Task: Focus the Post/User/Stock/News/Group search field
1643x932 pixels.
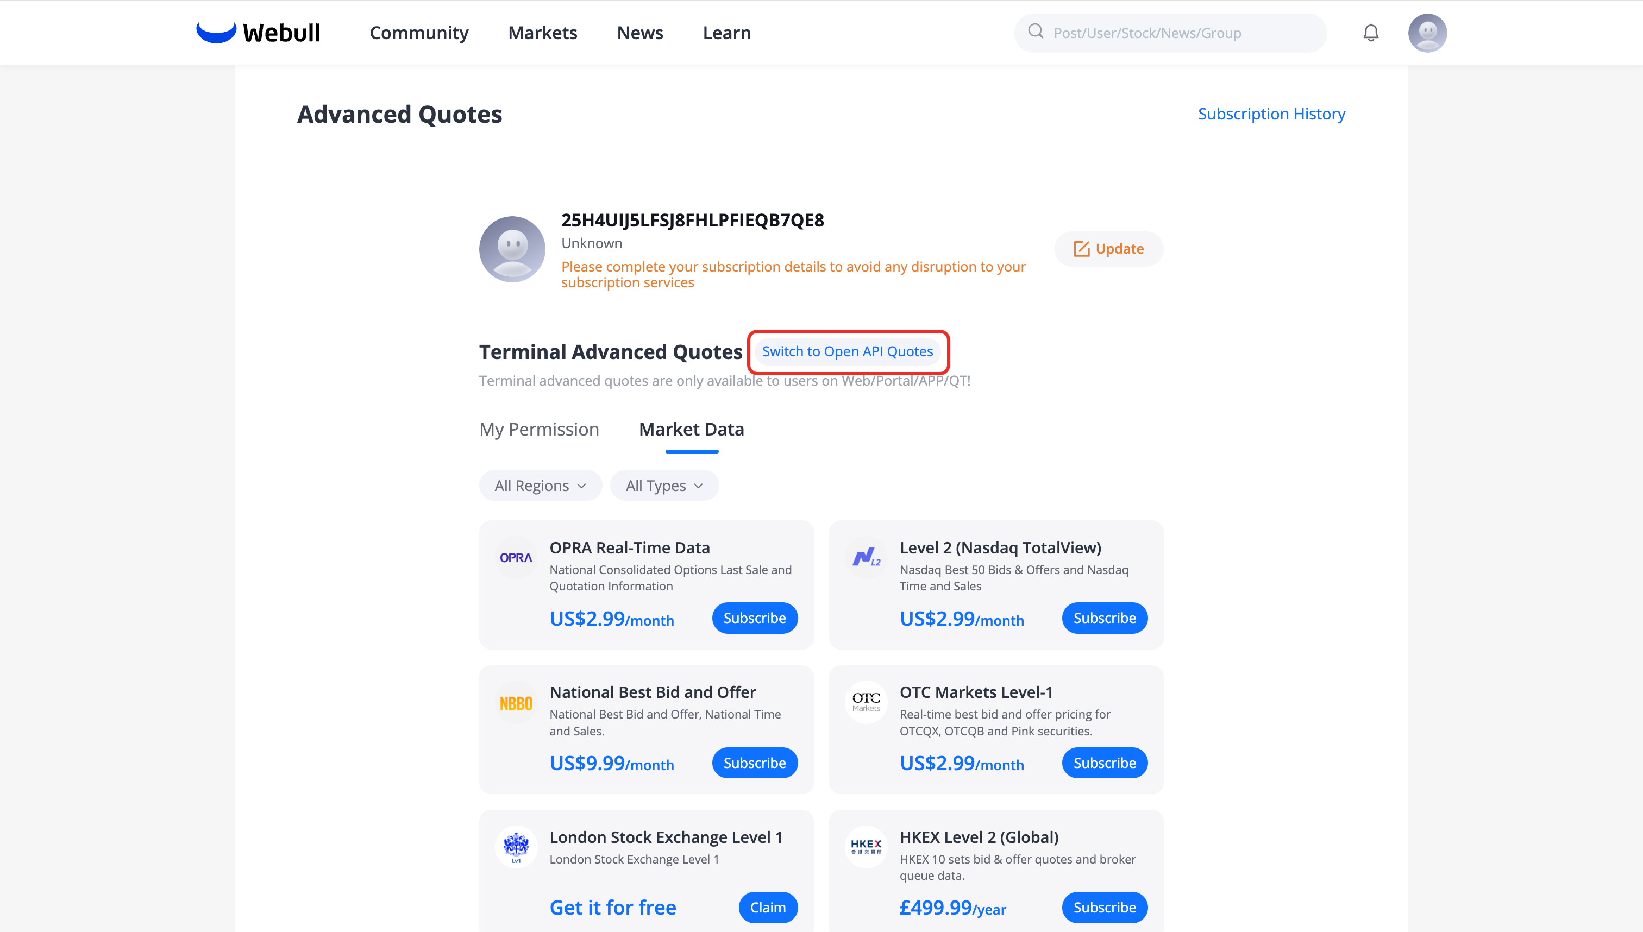Action: pyautogui.click(x=1170, y=33)
